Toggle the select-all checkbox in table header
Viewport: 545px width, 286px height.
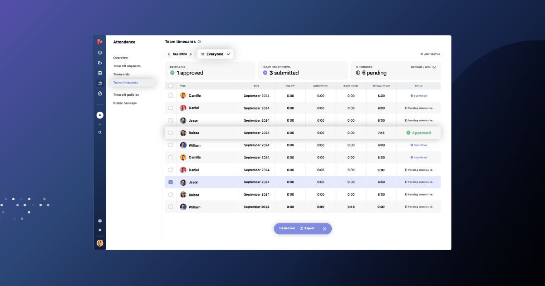click(x=171, y=86)
